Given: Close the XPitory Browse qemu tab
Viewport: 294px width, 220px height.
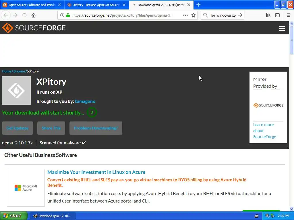Looking at the screenshot, I should click(124, 5).
